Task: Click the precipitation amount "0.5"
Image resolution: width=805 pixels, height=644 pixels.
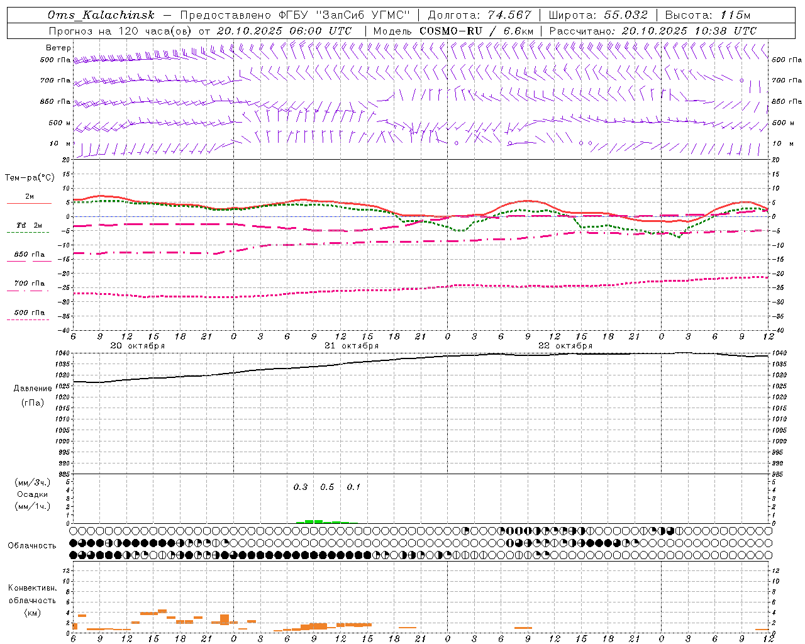Action: point(327,487)
